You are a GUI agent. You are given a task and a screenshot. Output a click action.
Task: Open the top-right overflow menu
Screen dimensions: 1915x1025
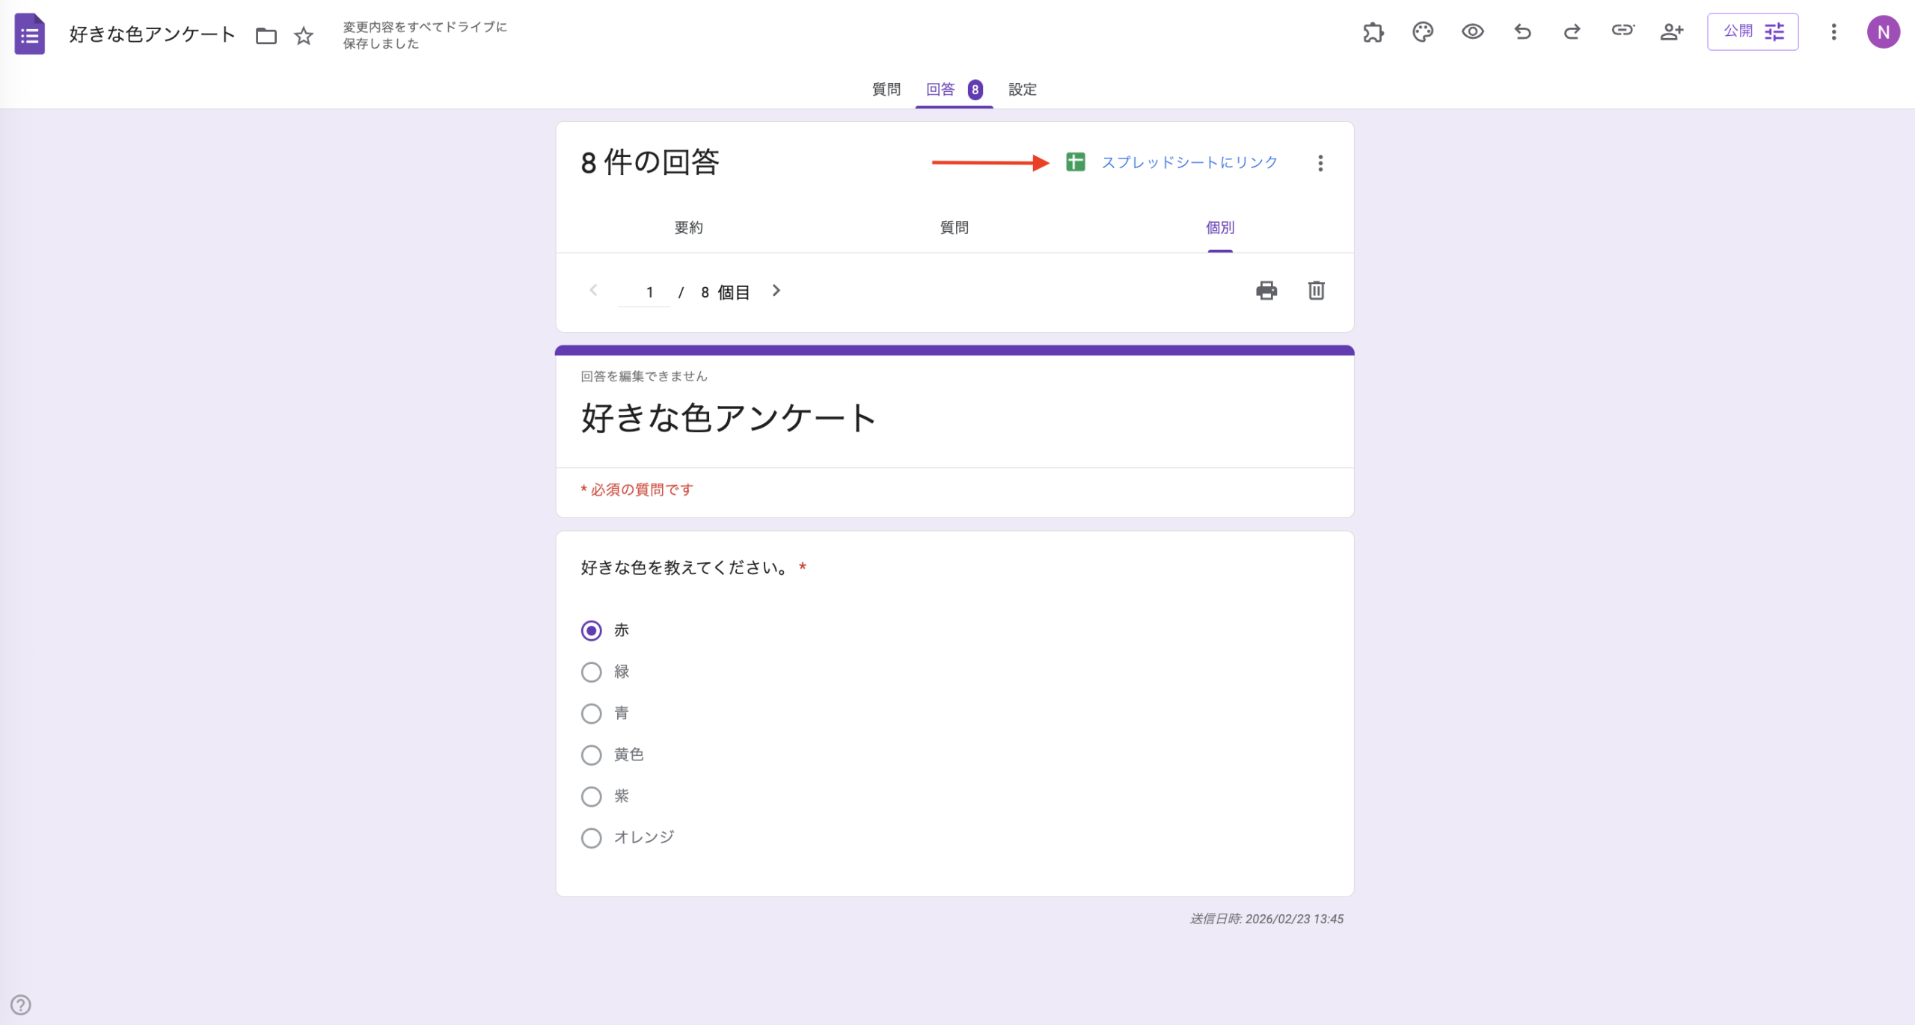1833,32
